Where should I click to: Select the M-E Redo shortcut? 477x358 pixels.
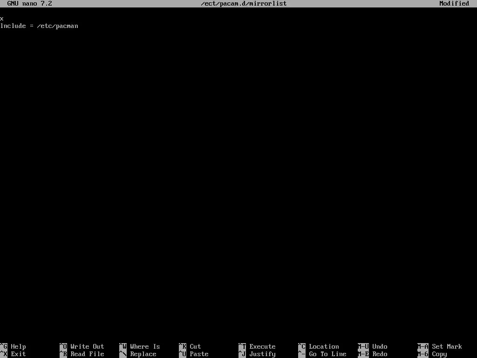pos(373,354)
